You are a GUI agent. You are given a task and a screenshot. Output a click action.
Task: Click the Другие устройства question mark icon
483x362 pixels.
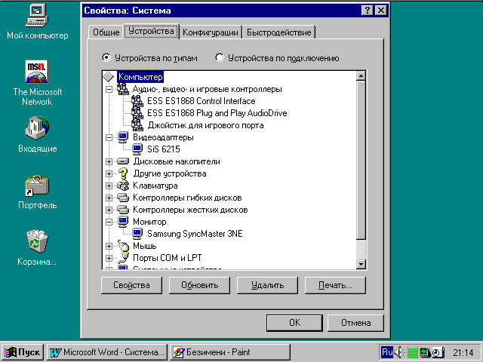[x=123, y=173]
